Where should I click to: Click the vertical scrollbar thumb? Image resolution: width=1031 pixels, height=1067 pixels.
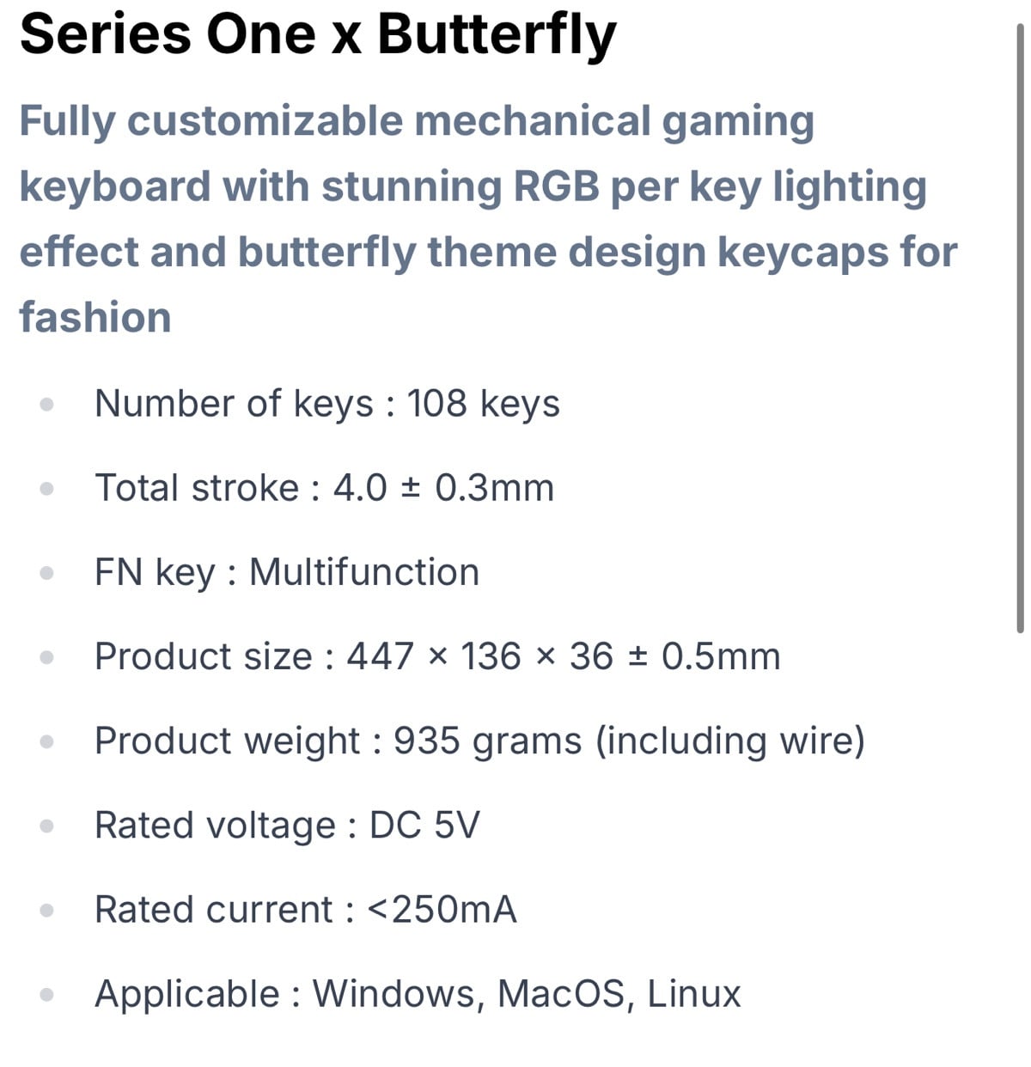(x=1020, y=329)
